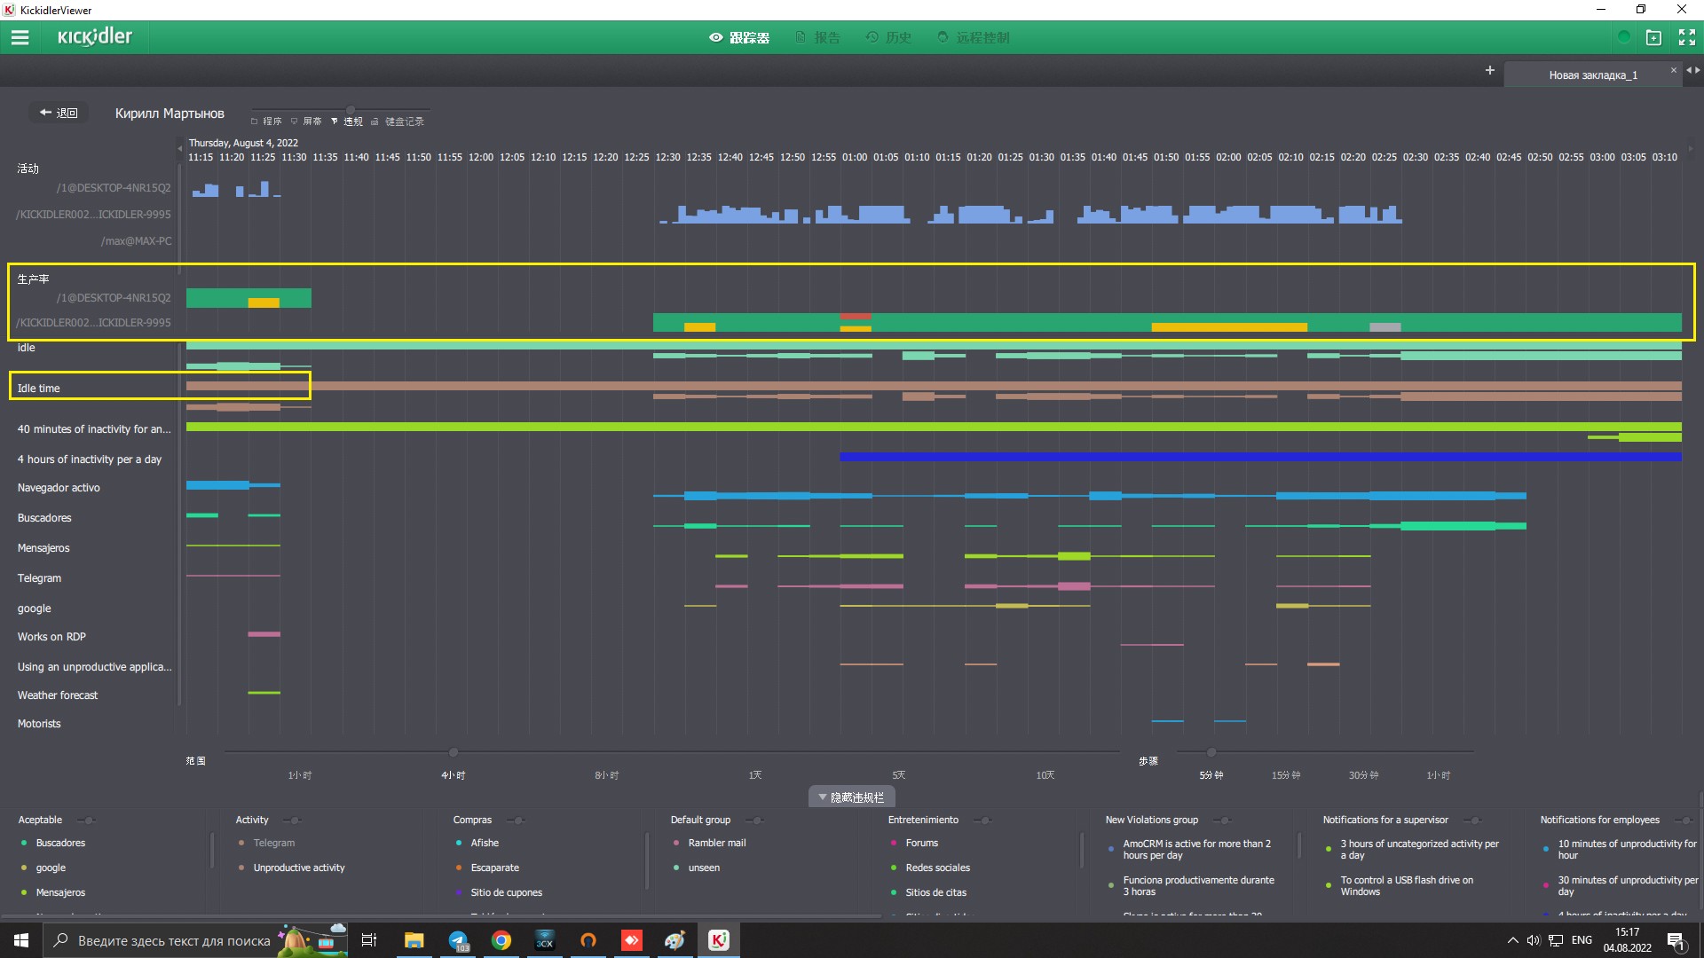The width and height of the screenshot is (1704, 958).
Task: Toggle the Entretenimiento group switch
Action: (x=982, y=821)
